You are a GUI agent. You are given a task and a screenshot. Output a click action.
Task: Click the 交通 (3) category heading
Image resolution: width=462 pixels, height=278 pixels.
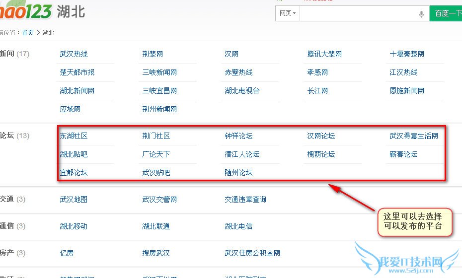pyautogui.click(x=13, y=200)
